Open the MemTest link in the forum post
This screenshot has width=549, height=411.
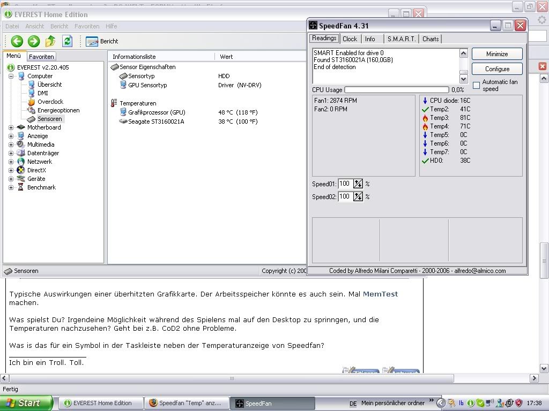(380, 294)
